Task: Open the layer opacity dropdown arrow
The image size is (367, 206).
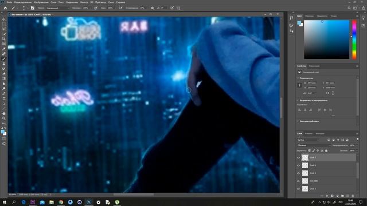Action: pos(357,145)
